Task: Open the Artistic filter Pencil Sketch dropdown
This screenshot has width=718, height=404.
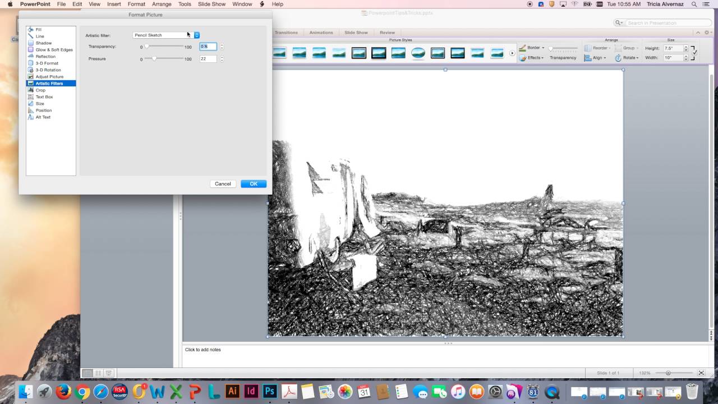Action: click(x=166, y=35)
